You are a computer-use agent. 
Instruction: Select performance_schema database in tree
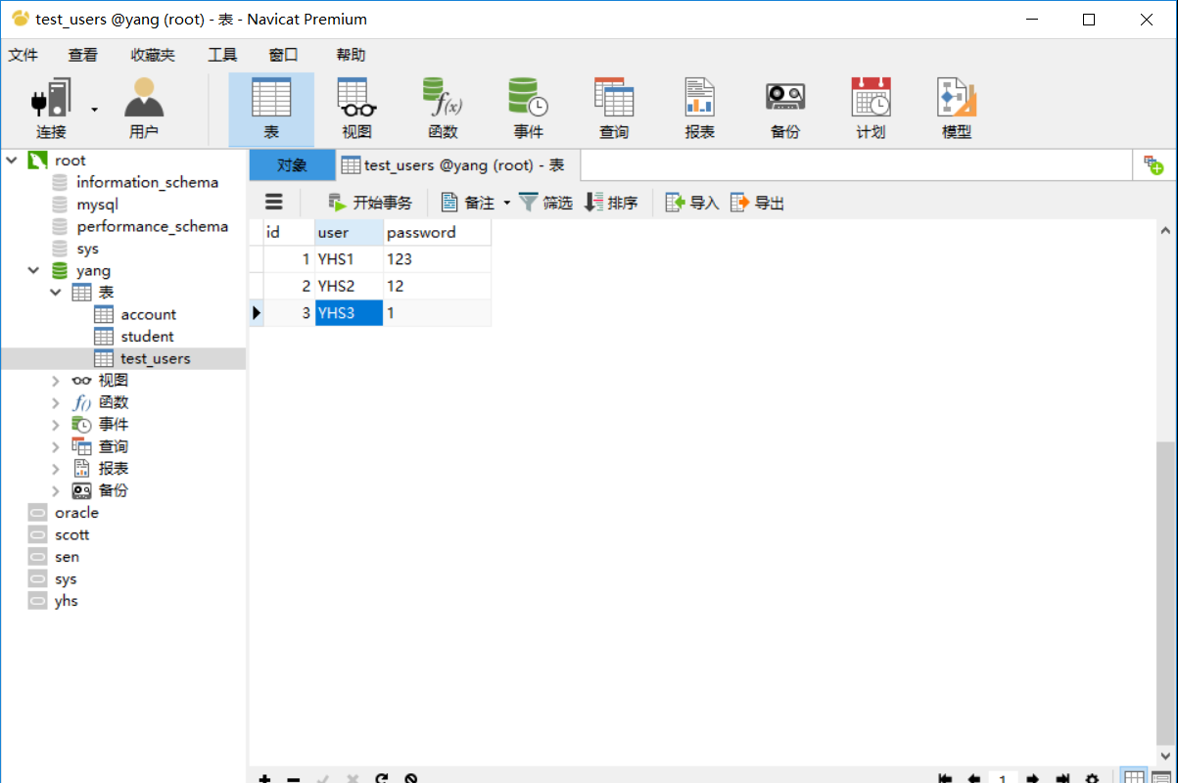(153, 226)
